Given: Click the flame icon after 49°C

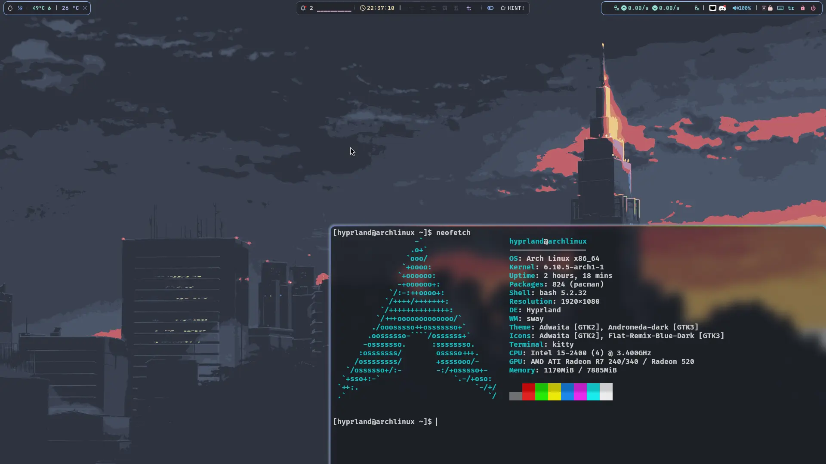Looking at the screenshot, I should tap(49, 8).
